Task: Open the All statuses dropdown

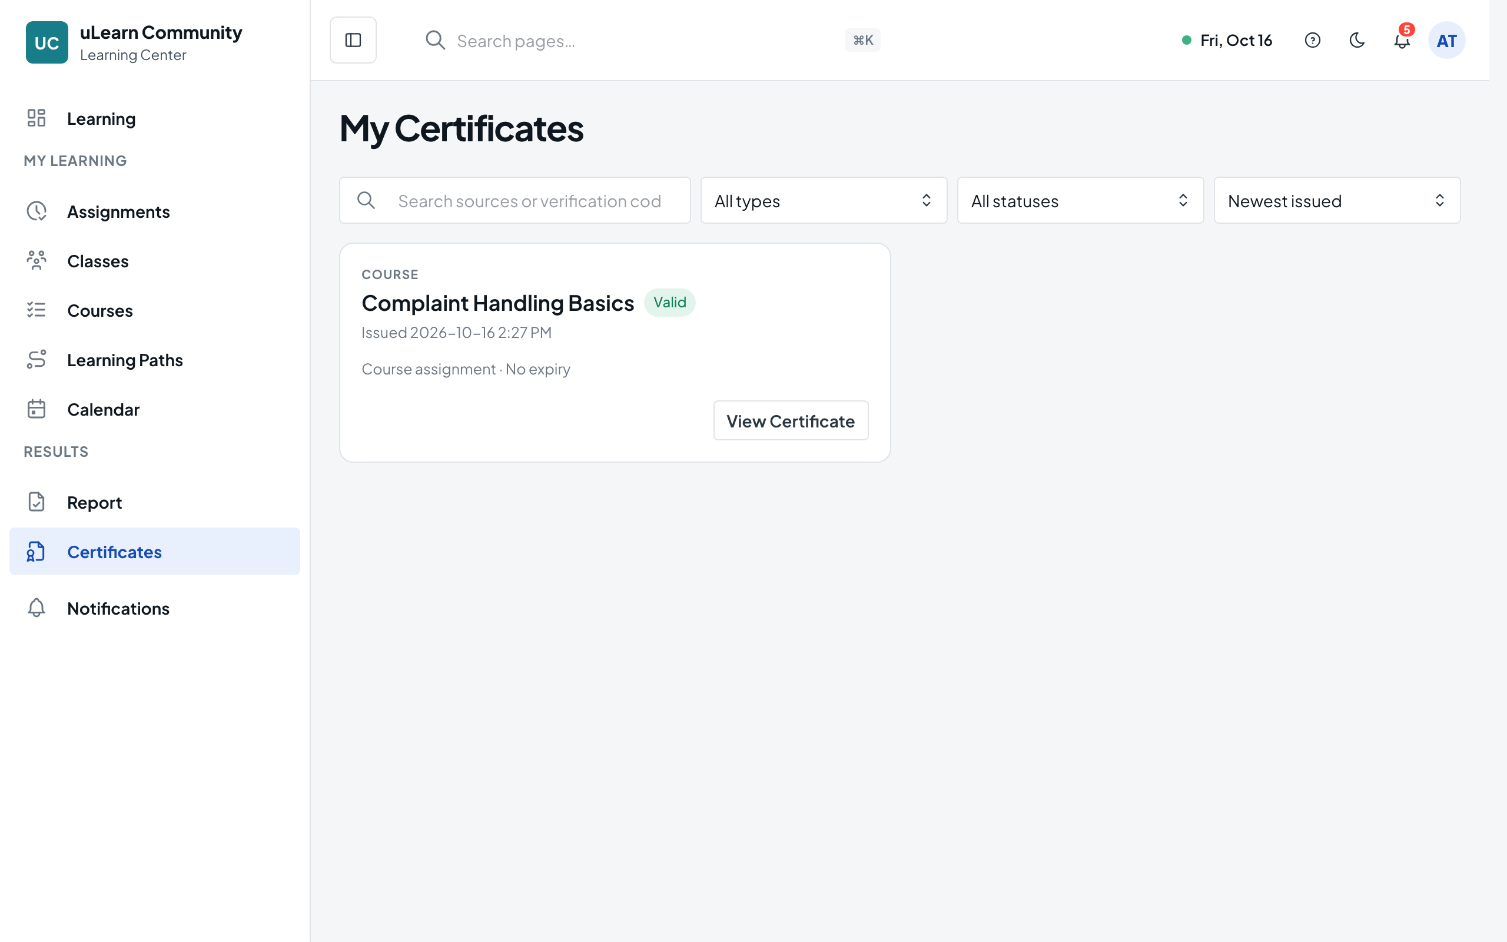Action: point(1080,201)
